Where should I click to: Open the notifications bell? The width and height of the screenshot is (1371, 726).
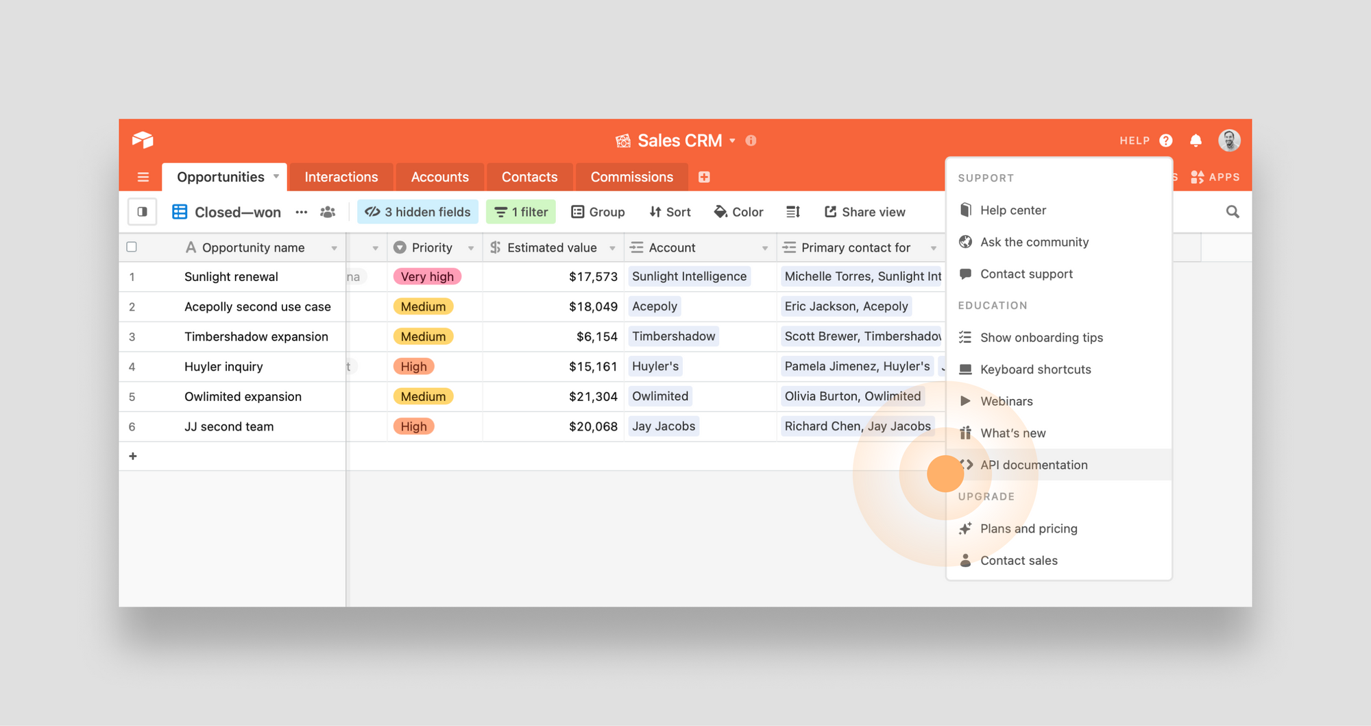click(1196, 141)
